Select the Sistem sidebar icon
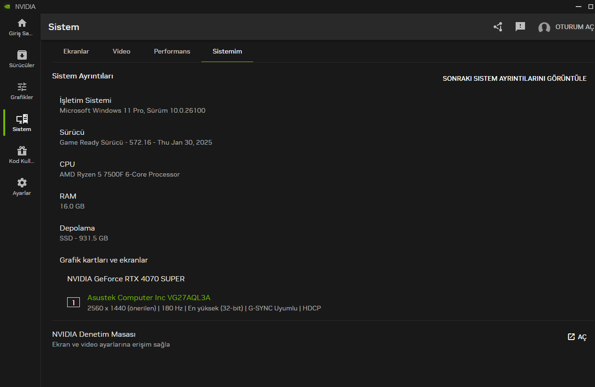Screen dimensions: 595x387 (22, 119)
